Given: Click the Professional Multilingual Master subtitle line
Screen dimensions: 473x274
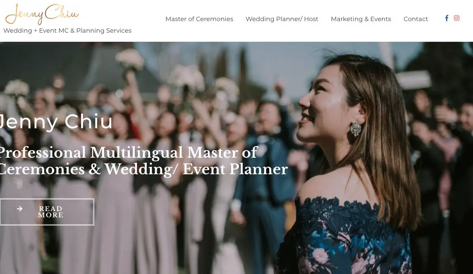Looking at the screenshot, I should coord(129,153).
